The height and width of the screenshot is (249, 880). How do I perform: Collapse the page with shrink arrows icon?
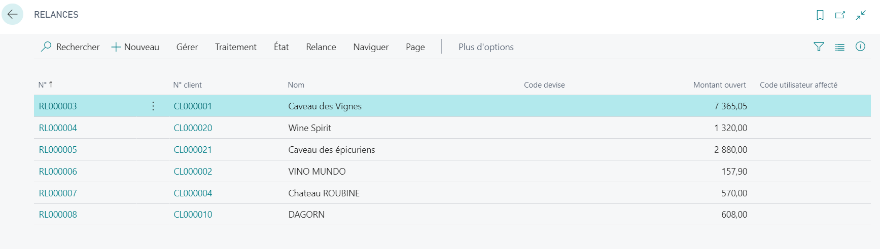click(861, 15)
